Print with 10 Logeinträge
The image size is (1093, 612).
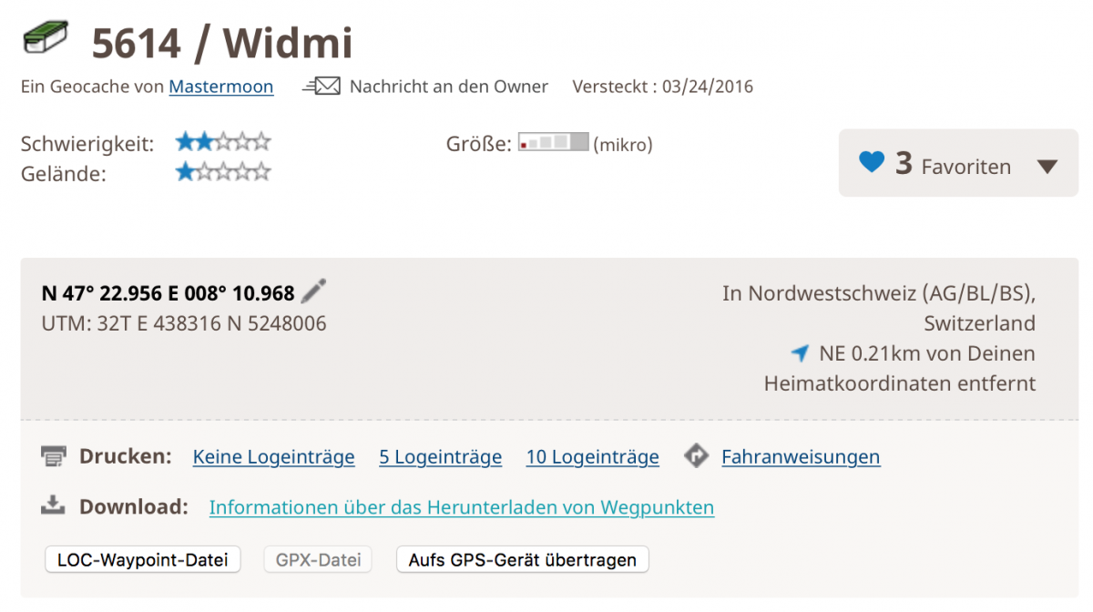tap(593, 457)
